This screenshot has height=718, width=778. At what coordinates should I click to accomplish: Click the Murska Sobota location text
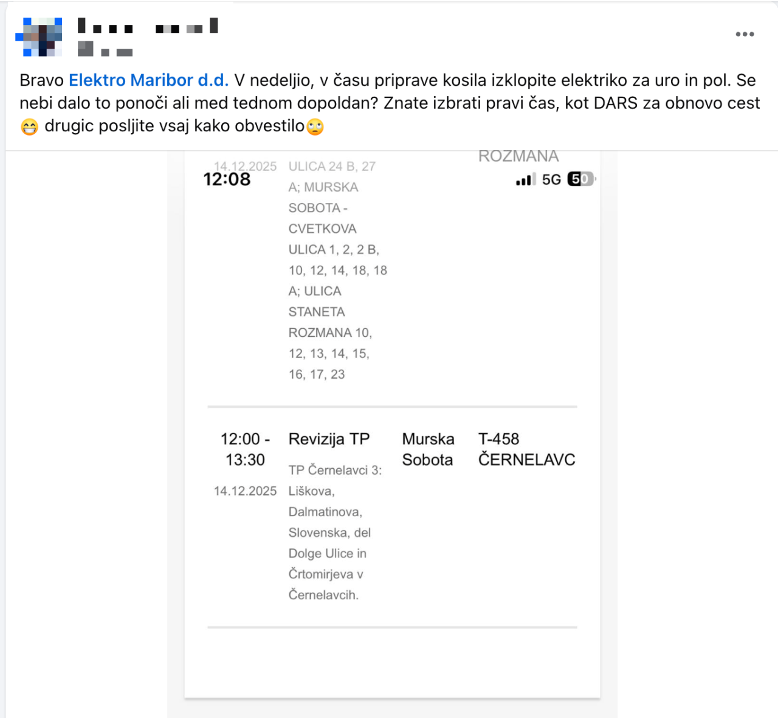428,449
